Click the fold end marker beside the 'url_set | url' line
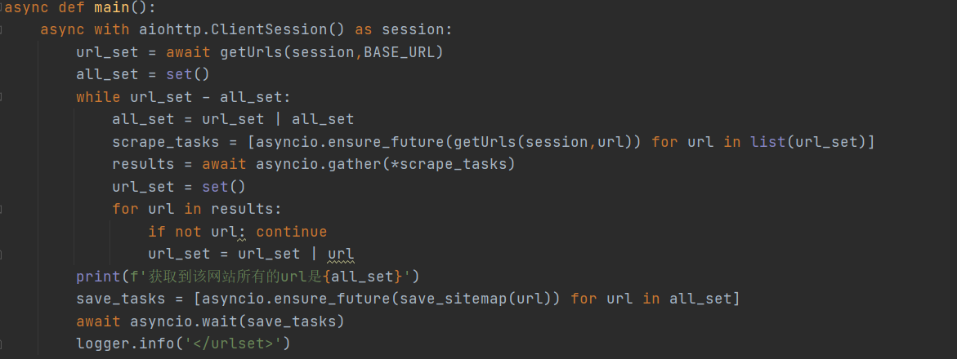Viewport: 957px width, 359px height. [x=2, y=255]
